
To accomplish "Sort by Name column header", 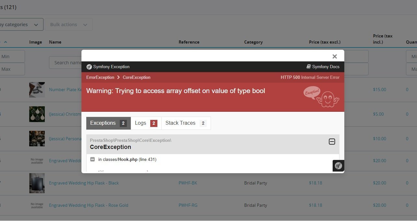I will pyautogui.click(x=55, y=42).
